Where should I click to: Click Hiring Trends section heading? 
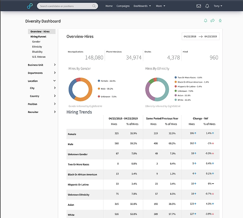79,112
